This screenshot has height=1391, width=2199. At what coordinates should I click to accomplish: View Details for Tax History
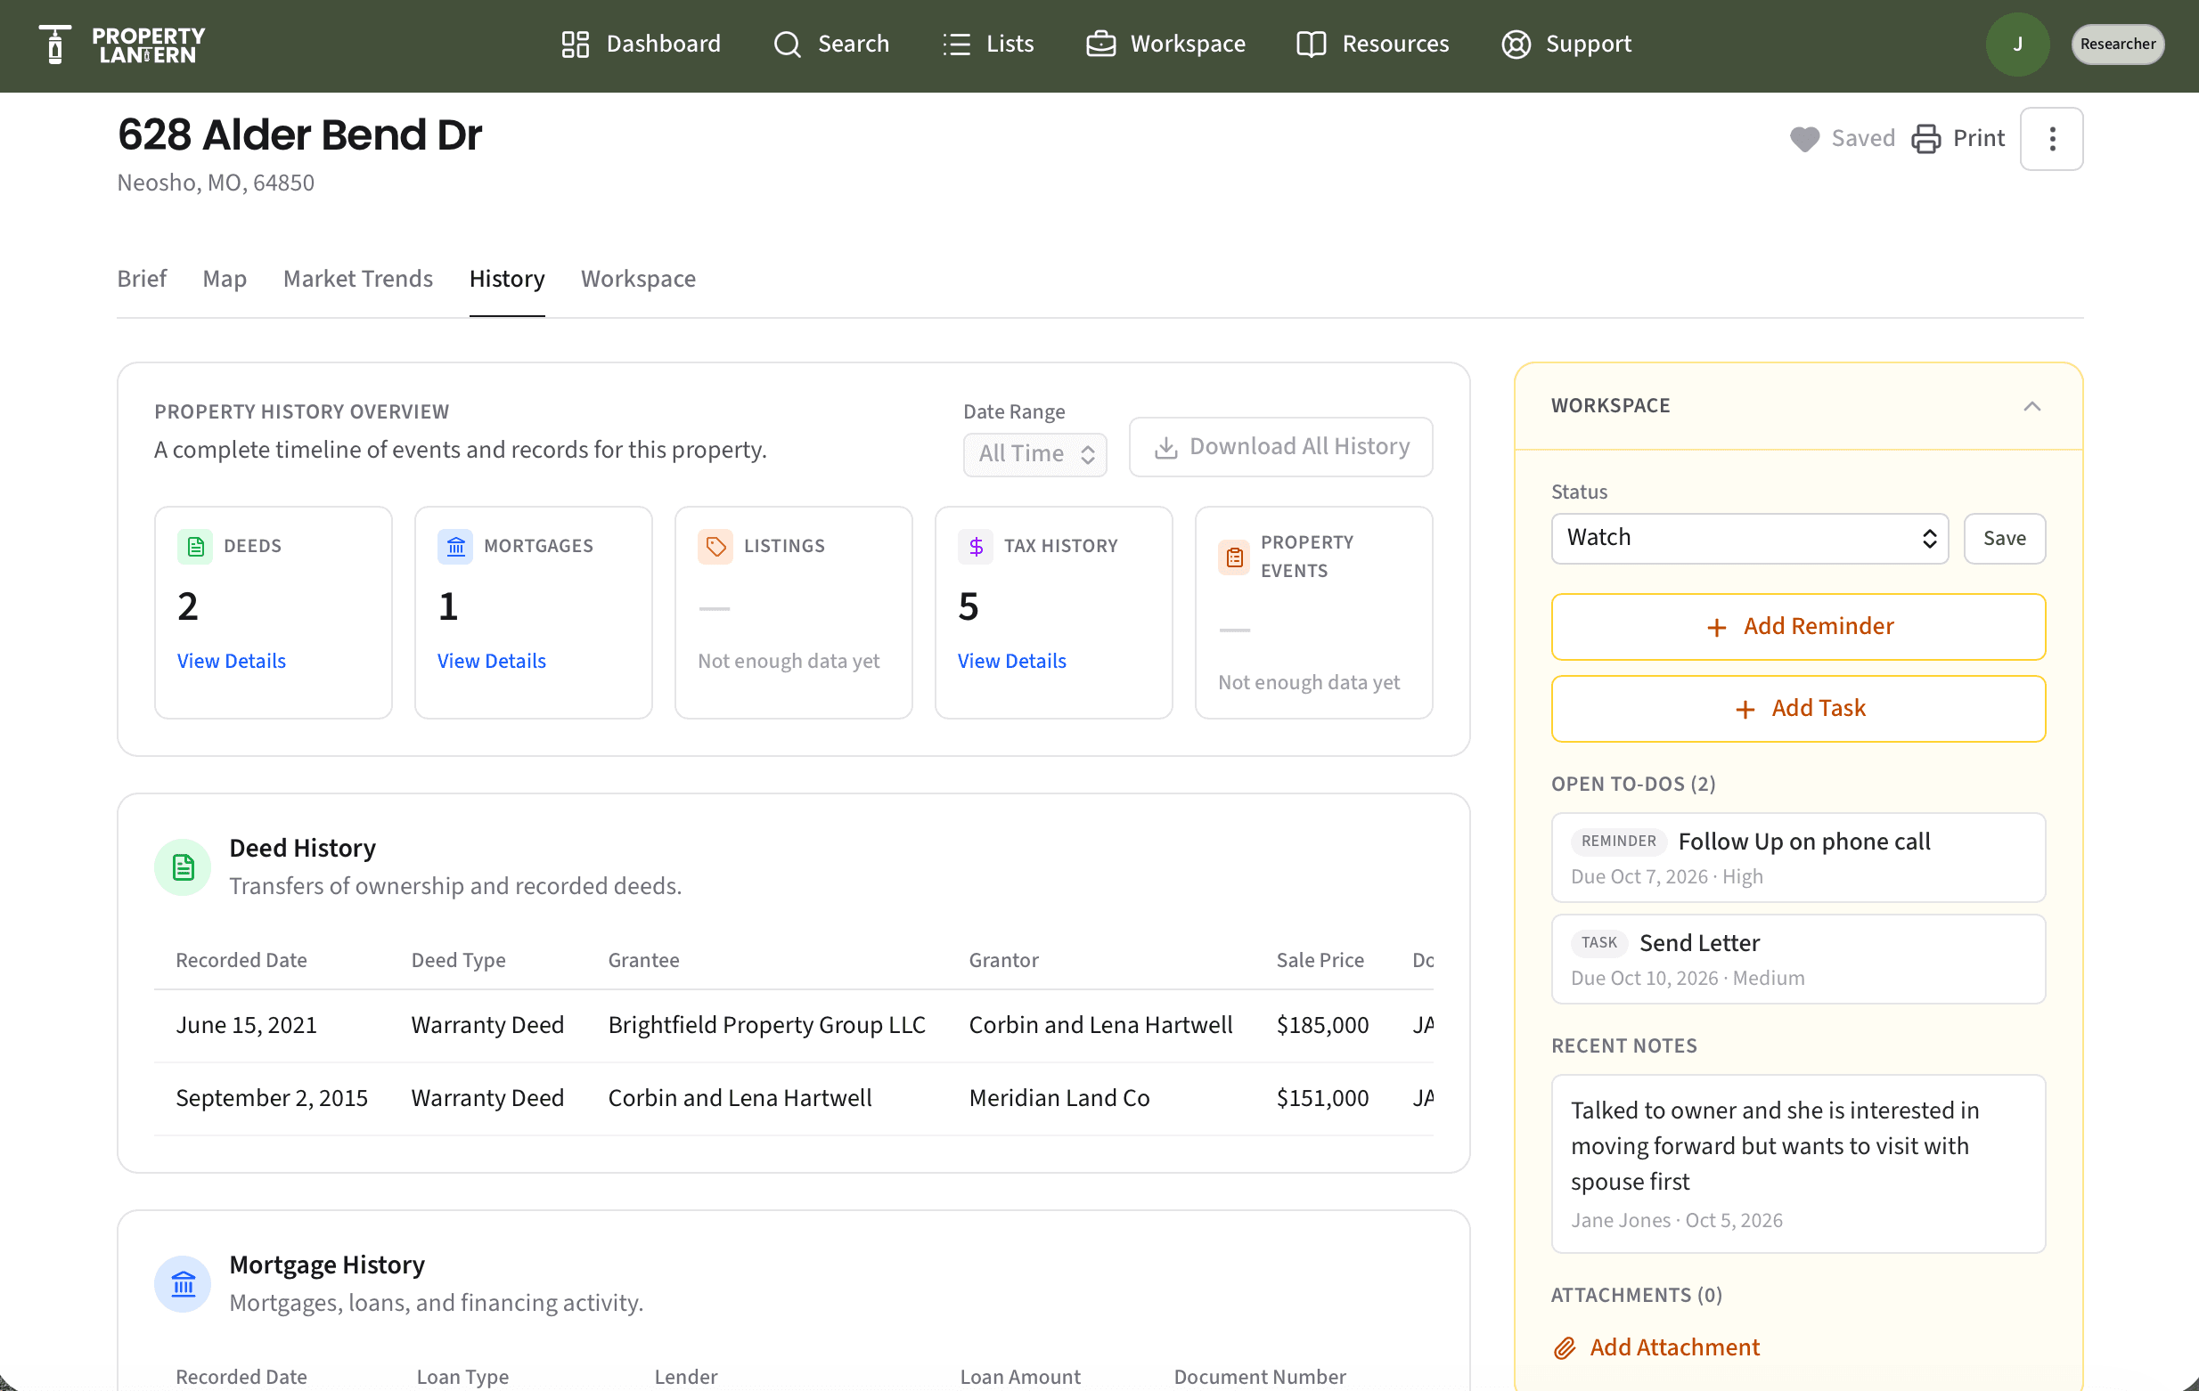click(x=1012, y=661)
